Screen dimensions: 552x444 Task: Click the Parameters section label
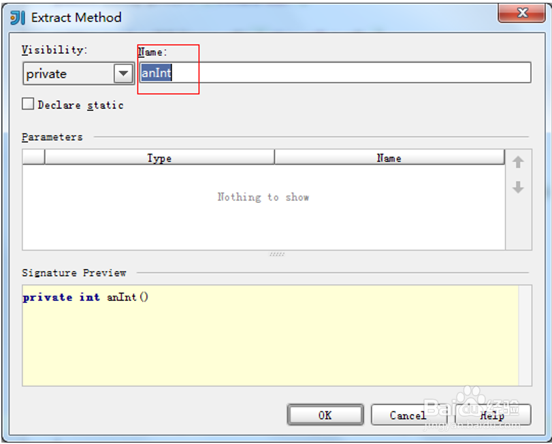[x=52, y=137]
